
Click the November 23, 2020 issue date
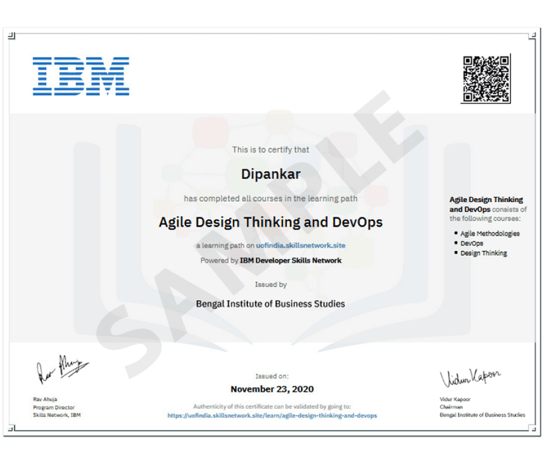coord(272,389)
